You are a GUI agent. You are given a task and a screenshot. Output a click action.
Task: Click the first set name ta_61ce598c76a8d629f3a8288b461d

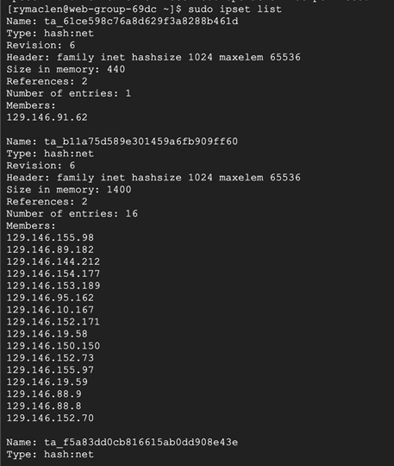coord(141,21)
